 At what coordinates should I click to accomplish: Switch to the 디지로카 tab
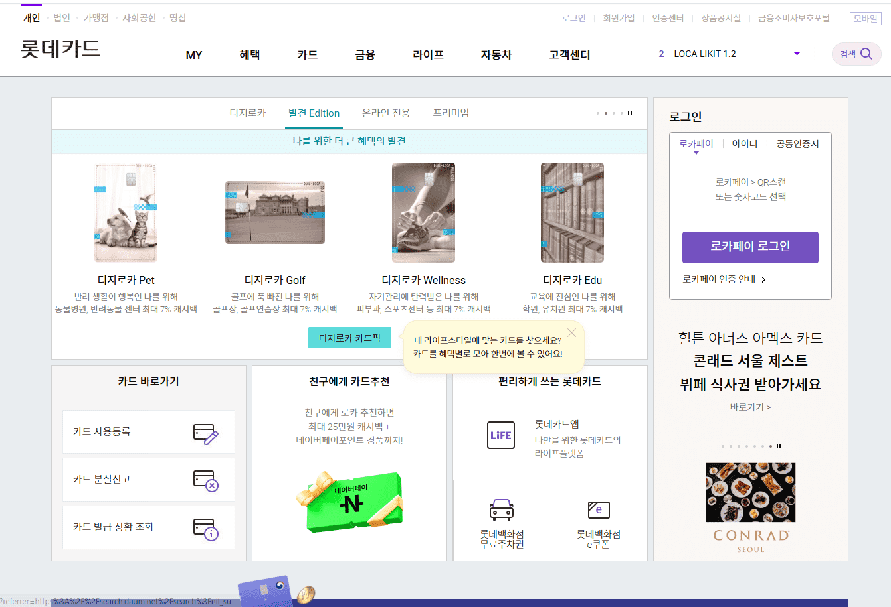248,113
